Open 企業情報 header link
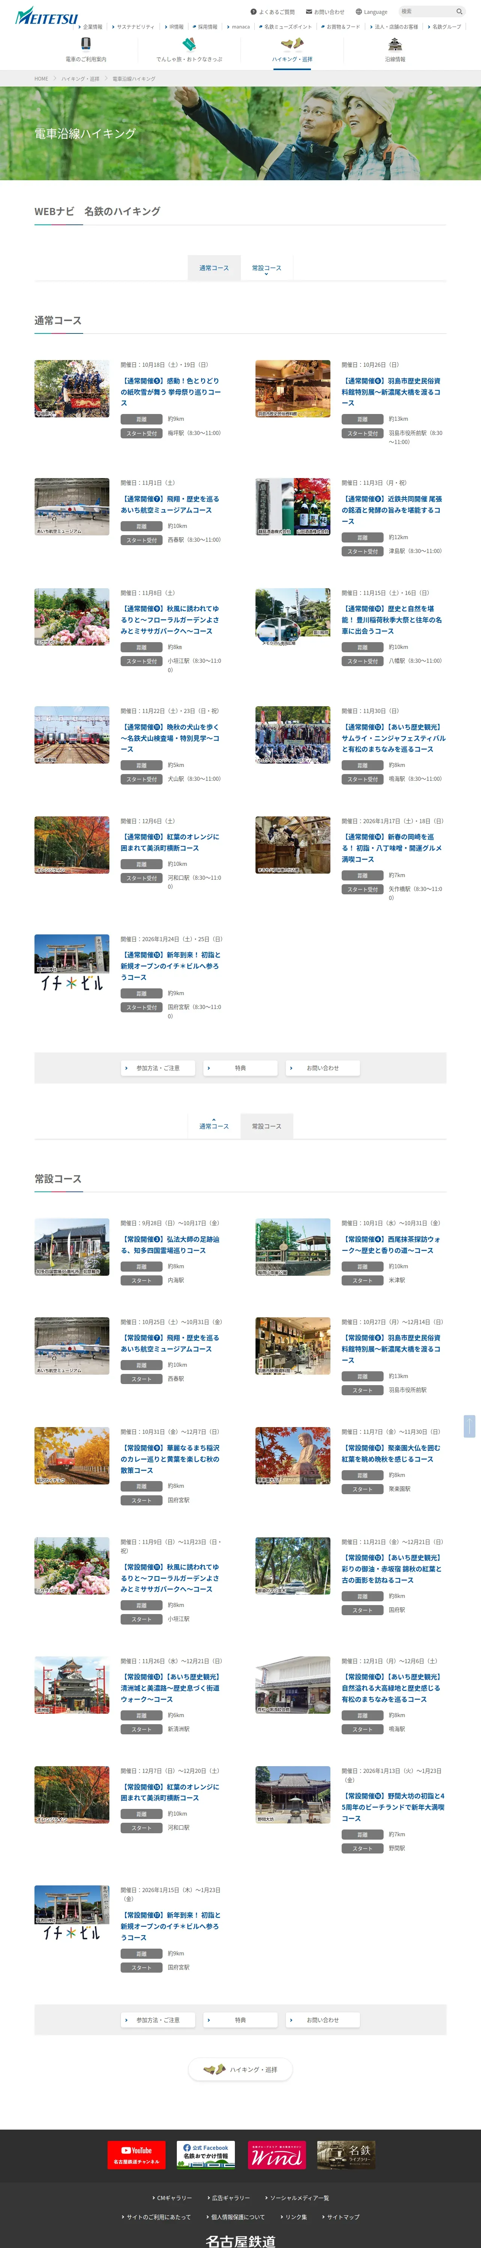This screenshot has height=2248, width=481. (x=90, y=27)
